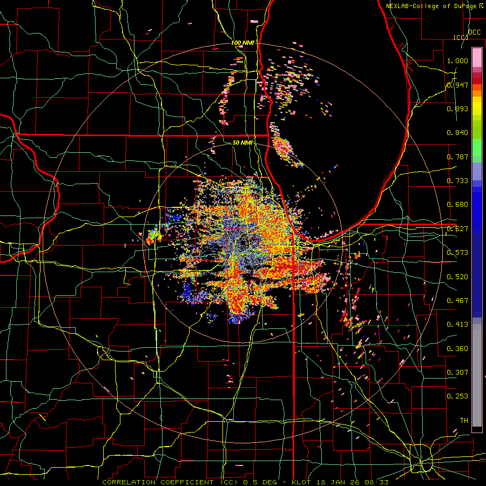Pick the yellow band near 0.893 on the color bar
486x486 pixels.
pyautogui.click(x=477, y=106)
